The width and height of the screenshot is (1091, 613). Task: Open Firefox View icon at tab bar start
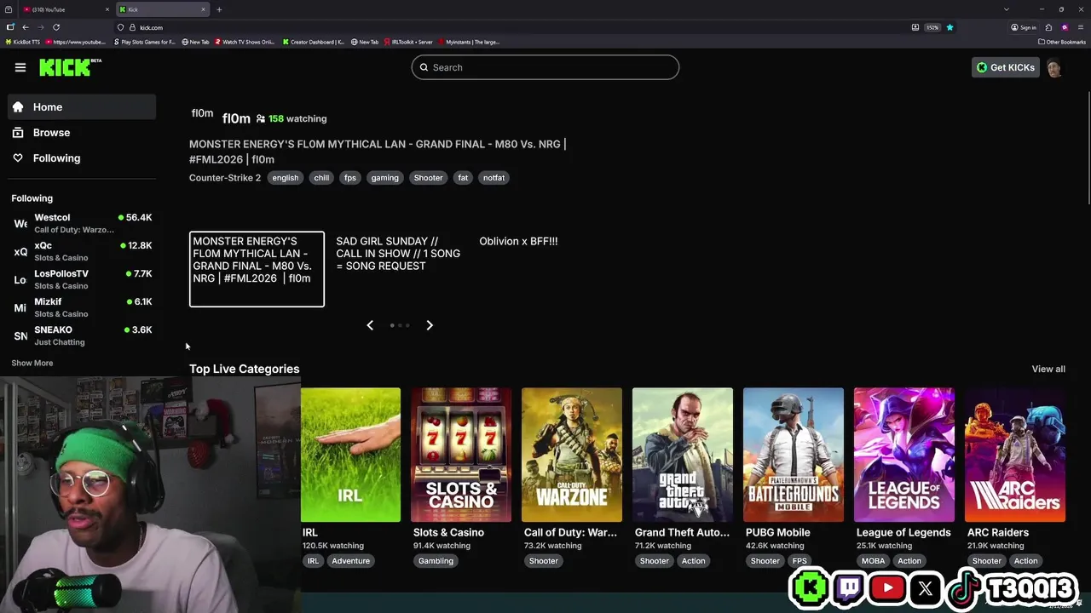click(9, 9)
